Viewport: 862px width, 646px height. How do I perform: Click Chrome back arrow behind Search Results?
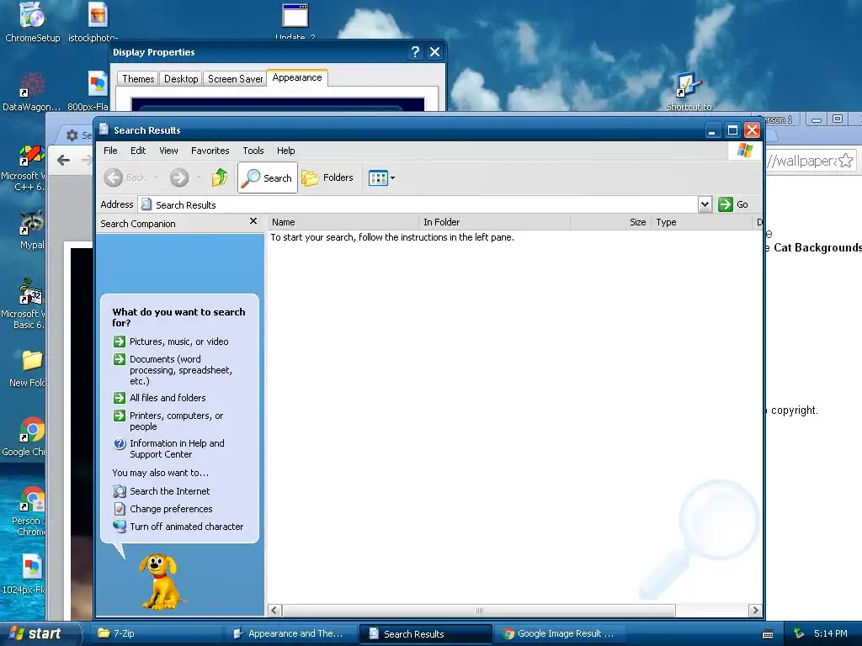[x=64, y=160]
